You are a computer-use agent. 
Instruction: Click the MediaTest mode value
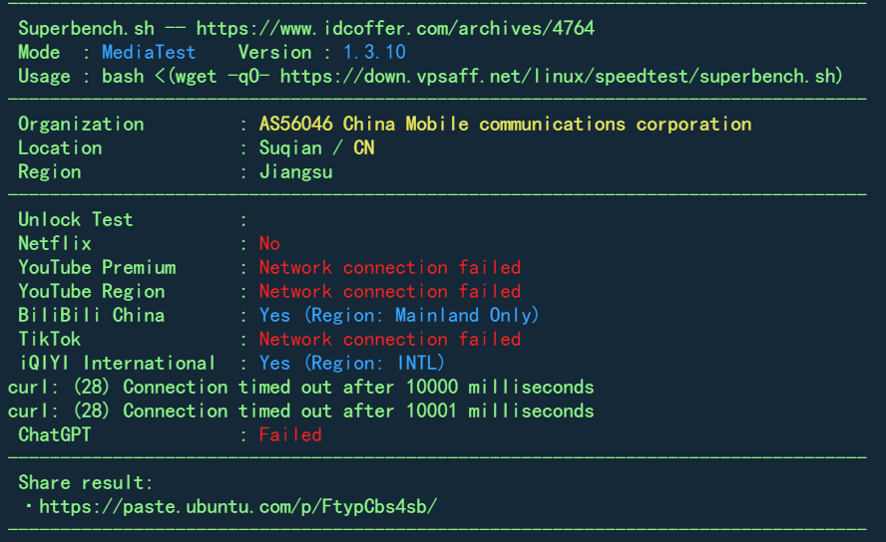click(x=149, y=52)
